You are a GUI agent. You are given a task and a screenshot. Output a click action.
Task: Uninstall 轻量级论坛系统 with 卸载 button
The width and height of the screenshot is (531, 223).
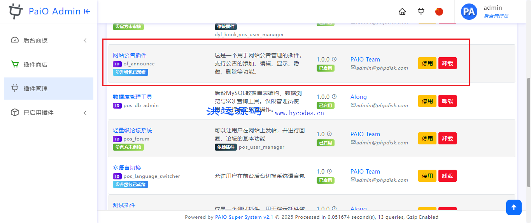pos(447,138)
